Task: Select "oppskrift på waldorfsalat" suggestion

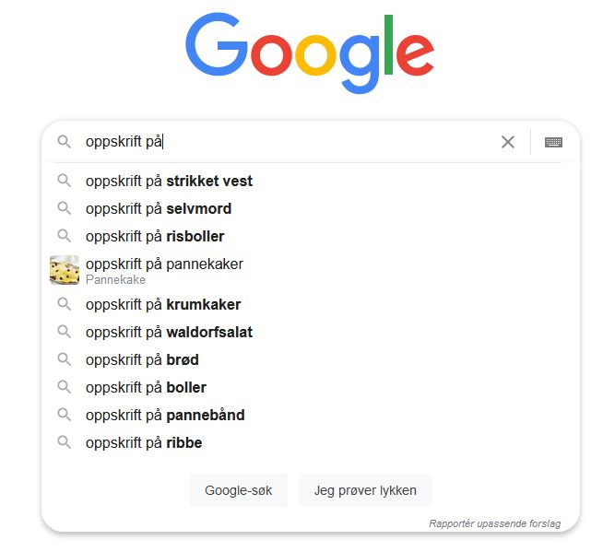Action: (169, 332)
